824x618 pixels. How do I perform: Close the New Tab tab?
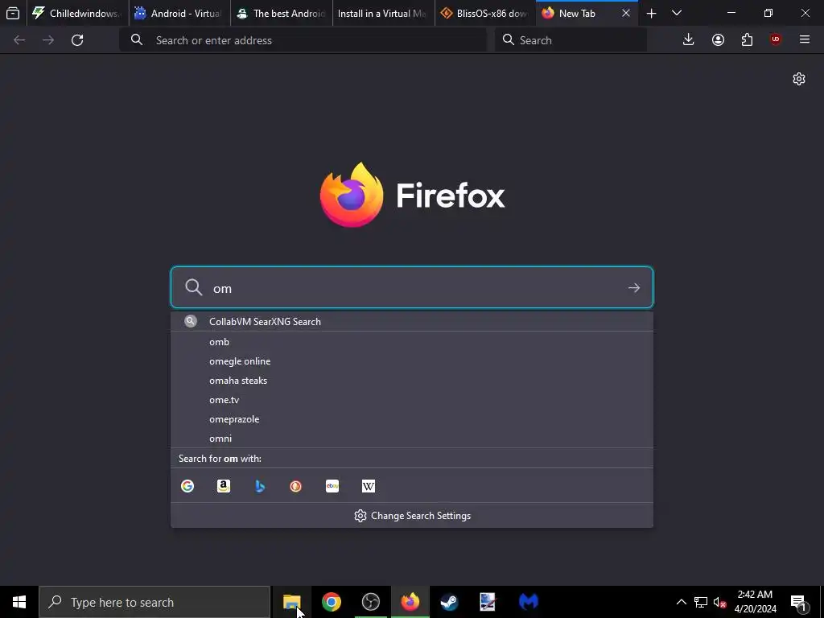[x=626, y=13]
